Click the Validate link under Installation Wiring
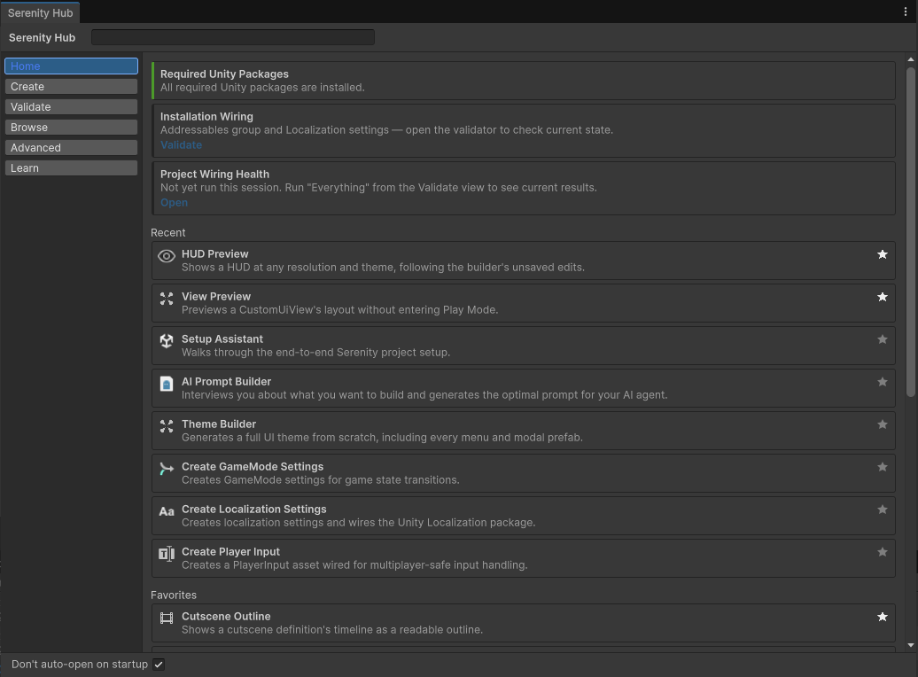Image resolution: width=918 pixels, height=677 pixels. [181, 144]
